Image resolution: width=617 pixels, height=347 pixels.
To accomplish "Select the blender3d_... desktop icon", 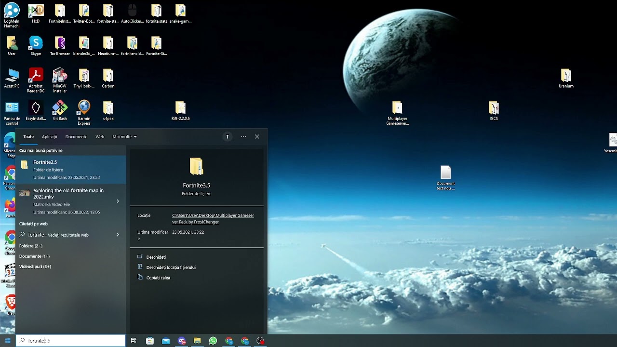I will [x=84, y=46].
